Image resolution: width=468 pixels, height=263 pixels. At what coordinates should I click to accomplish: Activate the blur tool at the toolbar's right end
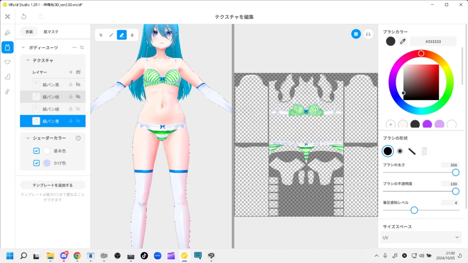132,35
